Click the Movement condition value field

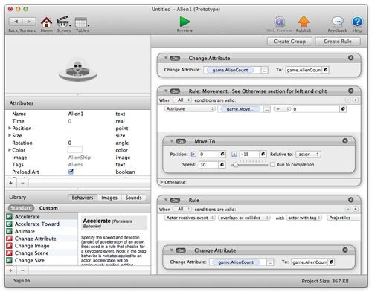coord(315,109)
